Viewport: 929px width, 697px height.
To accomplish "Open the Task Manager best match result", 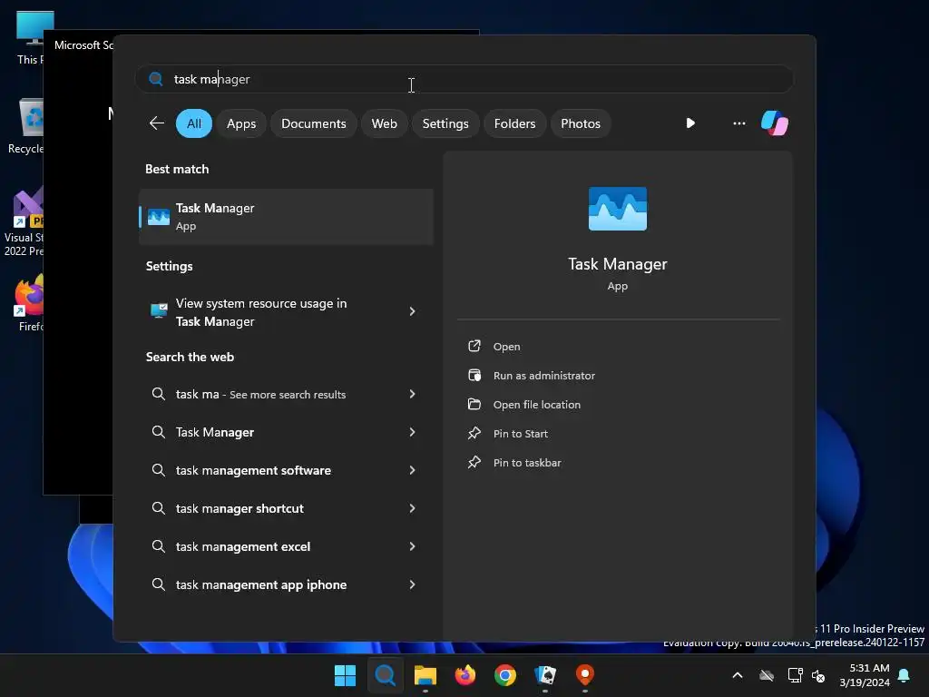I will (286, 216).
